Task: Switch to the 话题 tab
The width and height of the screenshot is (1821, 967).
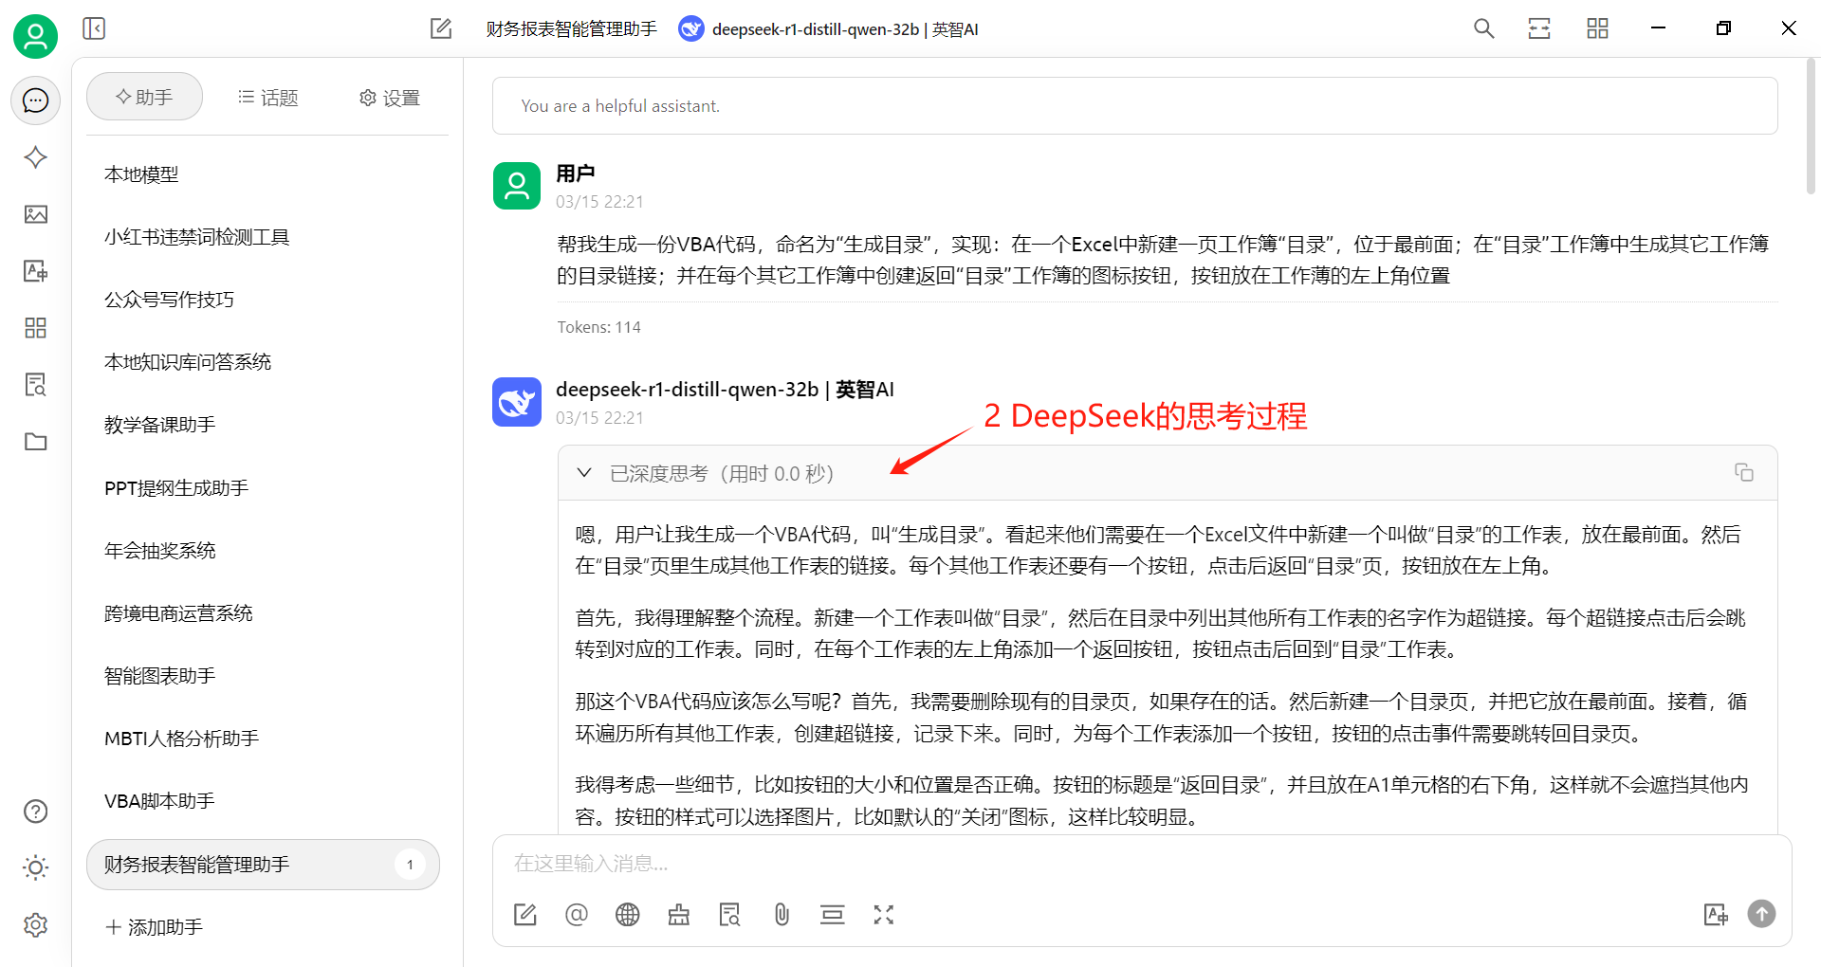Action: pos(268,98)
